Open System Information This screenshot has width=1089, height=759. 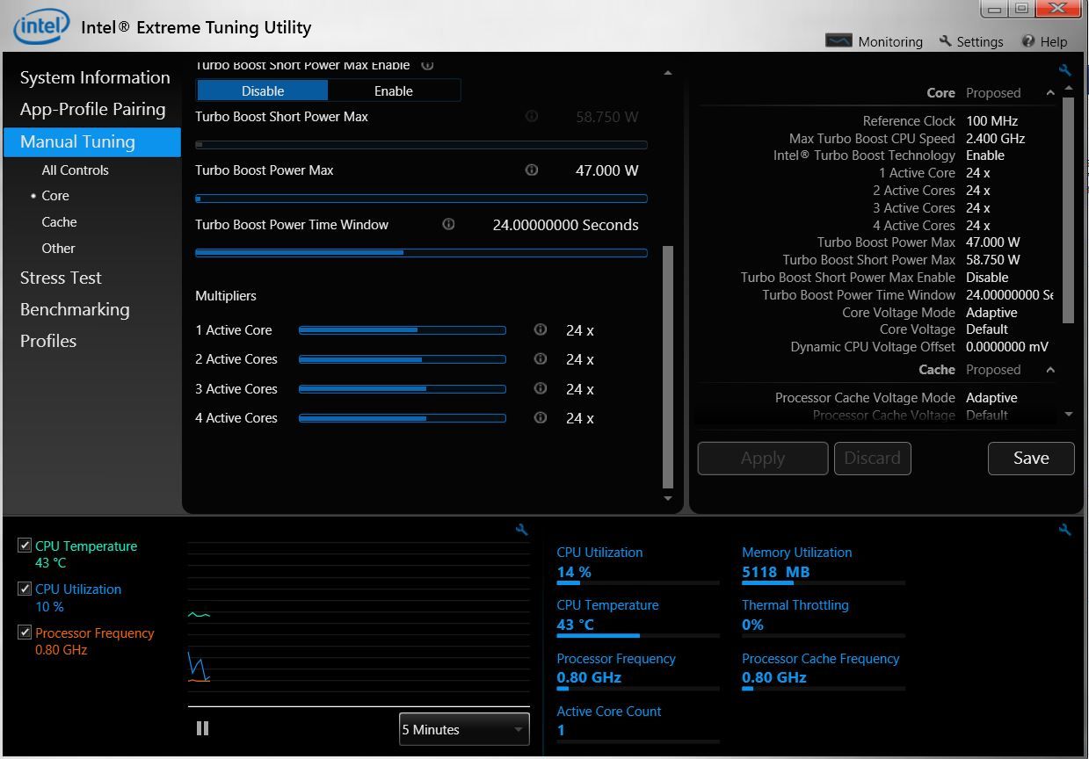pyautogui.click(x=95, y=77)
